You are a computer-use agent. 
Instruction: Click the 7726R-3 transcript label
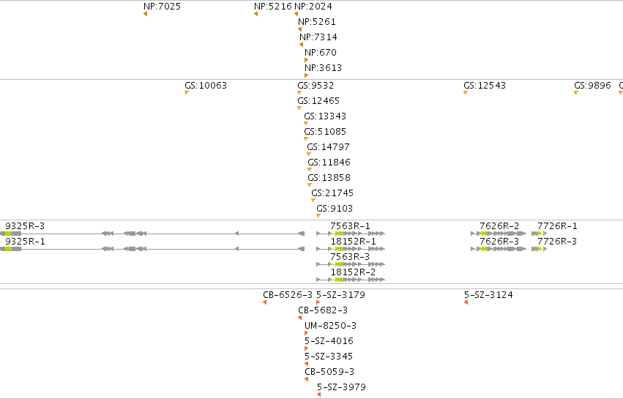click(557, 242)
